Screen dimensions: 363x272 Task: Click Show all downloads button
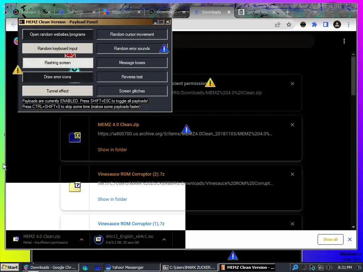(330, 239)
